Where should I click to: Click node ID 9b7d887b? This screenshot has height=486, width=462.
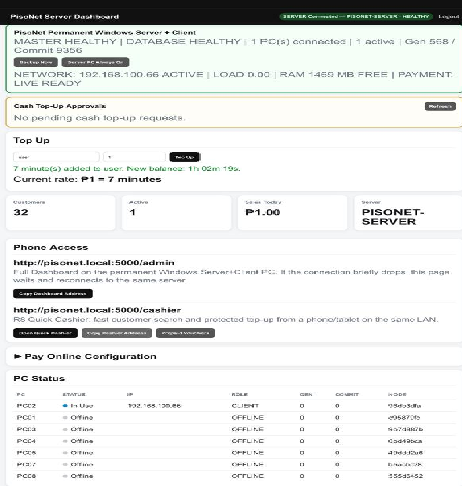(406, 429)
